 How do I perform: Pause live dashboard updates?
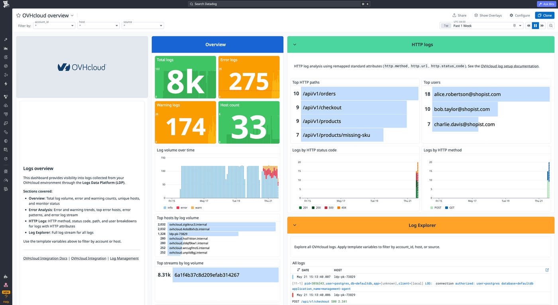(x=535, y=26)
